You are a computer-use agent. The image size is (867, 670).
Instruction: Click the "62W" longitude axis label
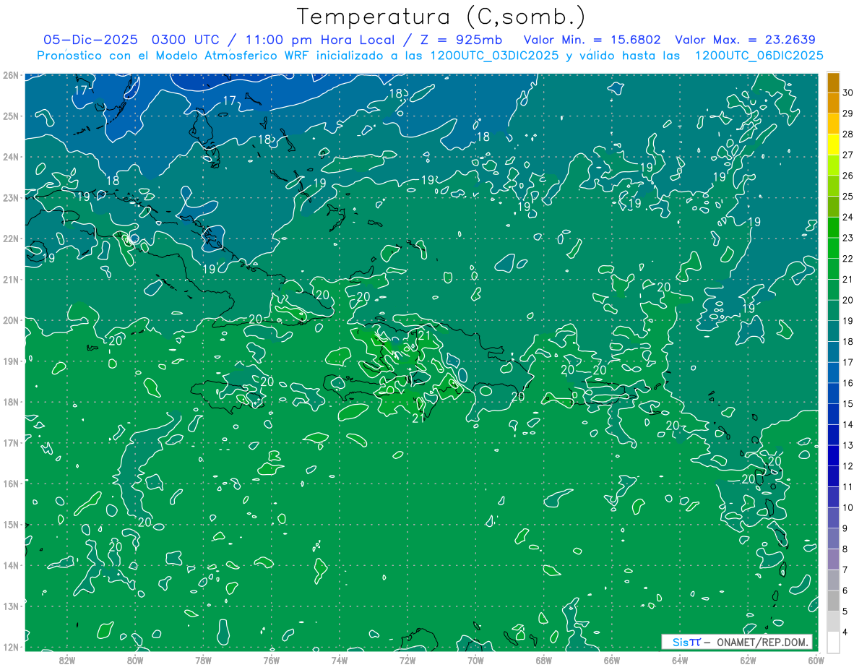click(x=748, y=660)
